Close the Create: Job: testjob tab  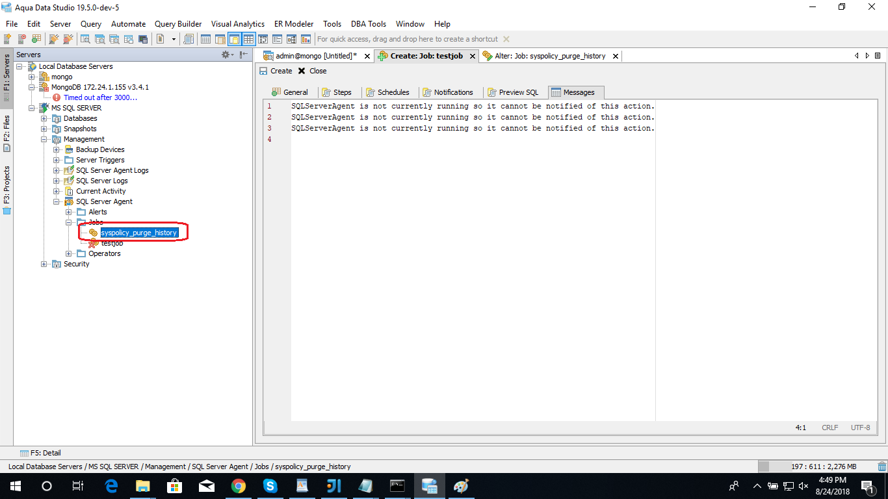coord(472,57)
